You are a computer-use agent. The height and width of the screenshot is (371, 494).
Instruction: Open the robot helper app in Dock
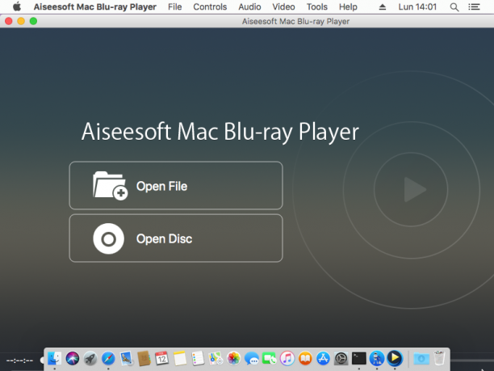pos(377,358)
